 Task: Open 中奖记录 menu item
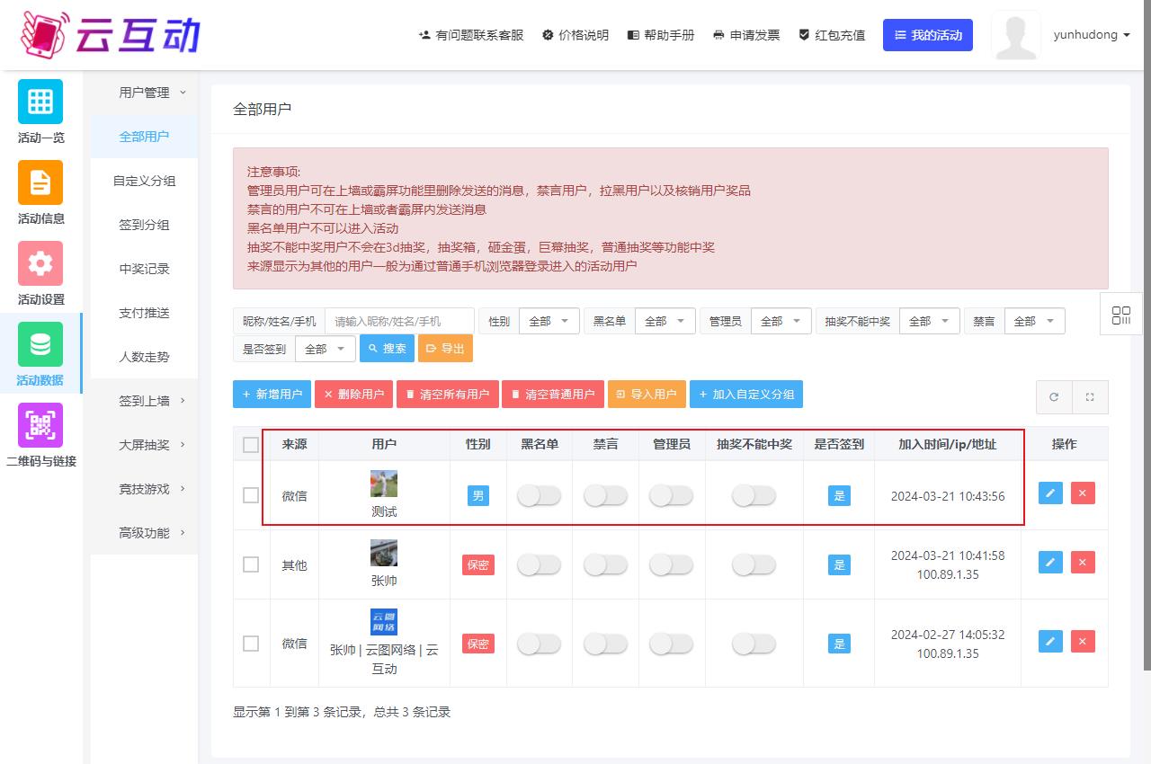(x=144, y=269)
